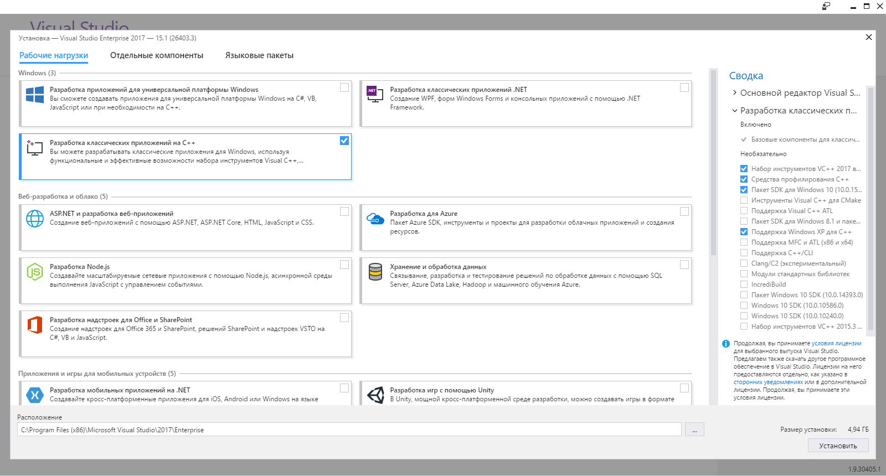Click the Xamarin mobile .NET icon
Viewport: 886px width, 476px height.
point(35,395)
